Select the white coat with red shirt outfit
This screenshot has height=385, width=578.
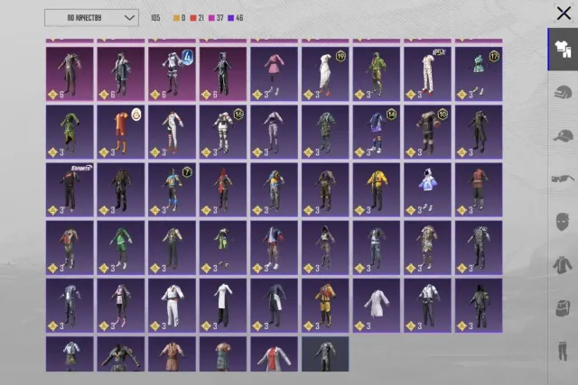coord(274,353)
